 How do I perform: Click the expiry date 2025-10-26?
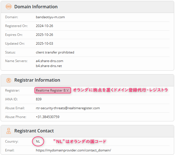[44, 35]
